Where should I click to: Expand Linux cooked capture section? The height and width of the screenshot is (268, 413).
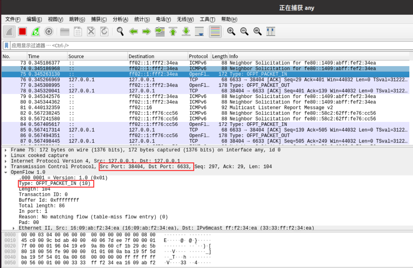[x=6, y=156]
